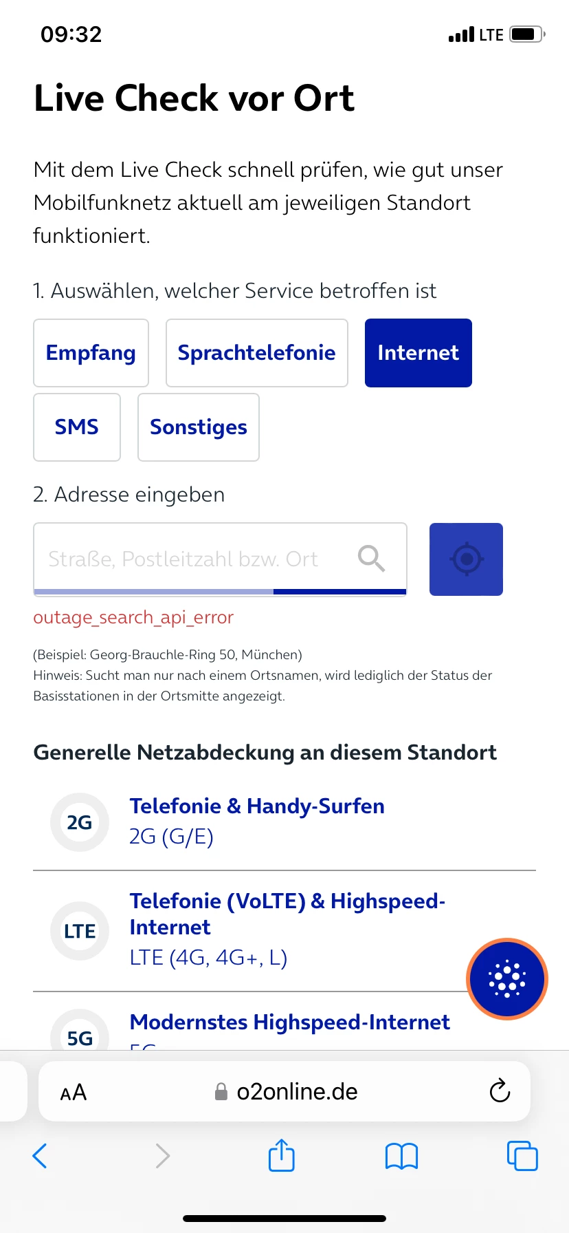Viewport: 569px width, 1233px height.
Task: Open the AA reader options menu
Action: (x=74, y=1092)
